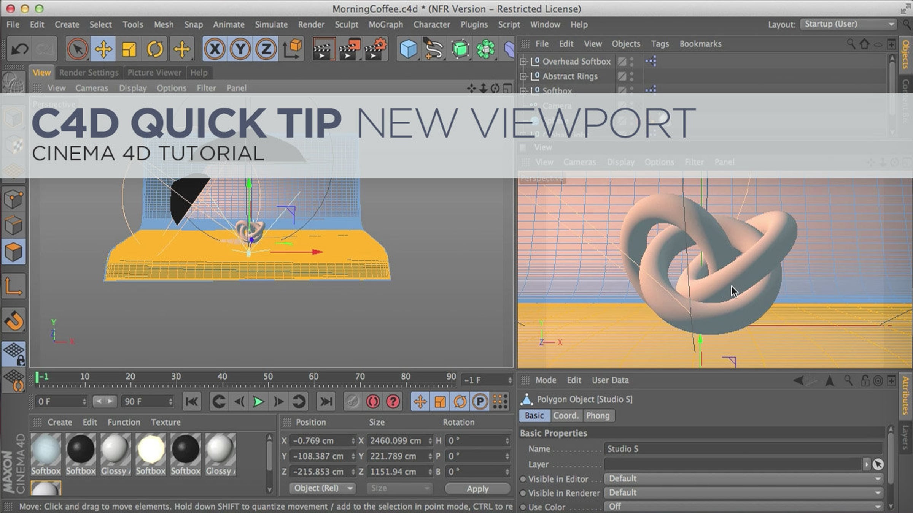Select the Rotate tool icon

[154, 49]
